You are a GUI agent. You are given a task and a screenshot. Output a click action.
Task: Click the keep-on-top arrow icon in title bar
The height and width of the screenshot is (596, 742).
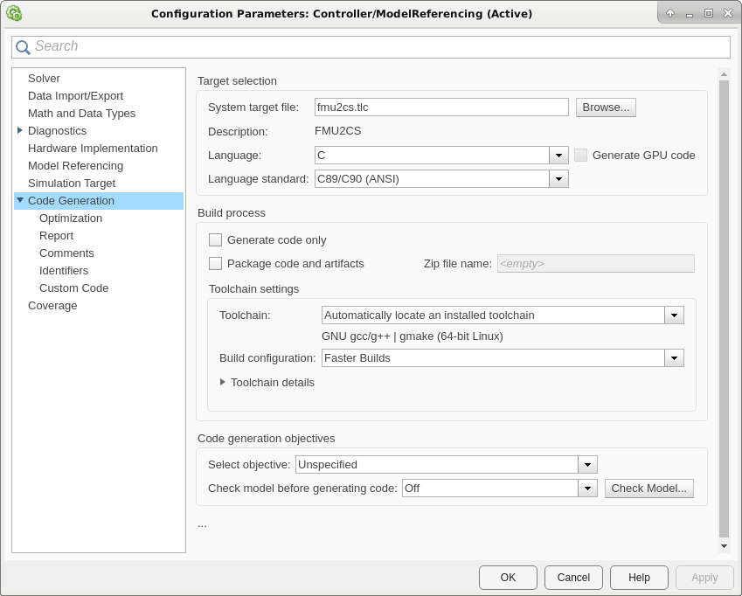point(670,13)
